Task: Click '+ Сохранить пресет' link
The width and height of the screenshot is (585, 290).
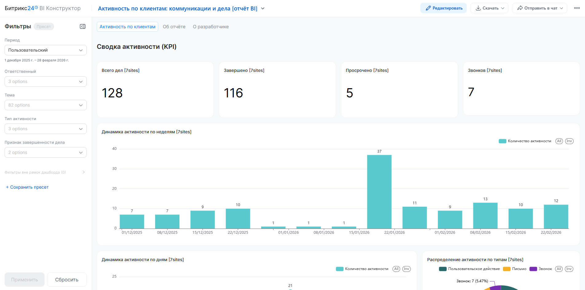Action: (27, 187)
